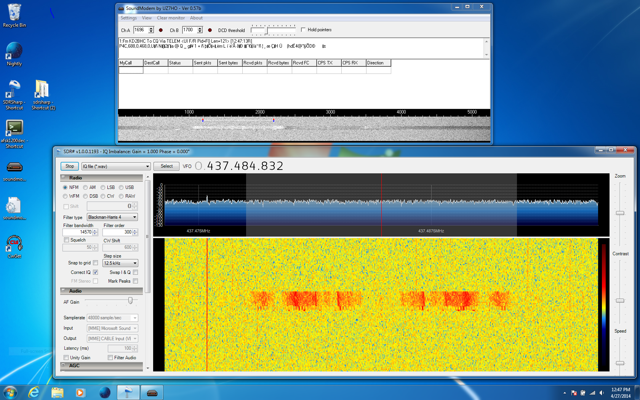This screenshot has height=400, width=640.
Task: Click the Ch B red DCD indicator
Action: click(210, 30)
